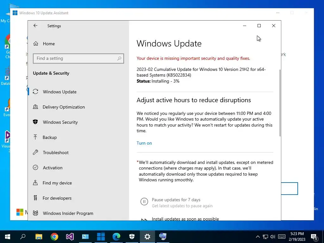This screenshot has height=243, width=324.
Task: Maximize the Settings window
Action: click(x=259, y=26)
